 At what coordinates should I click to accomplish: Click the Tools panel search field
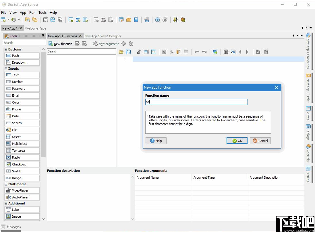[x=24, y=43]
